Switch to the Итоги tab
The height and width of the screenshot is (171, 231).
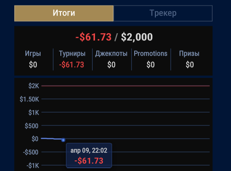(x=64, y=13)
